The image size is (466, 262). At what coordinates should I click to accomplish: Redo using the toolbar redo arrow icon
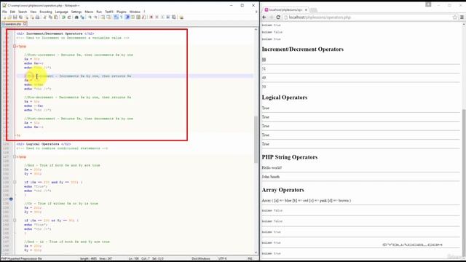(69, 17)
